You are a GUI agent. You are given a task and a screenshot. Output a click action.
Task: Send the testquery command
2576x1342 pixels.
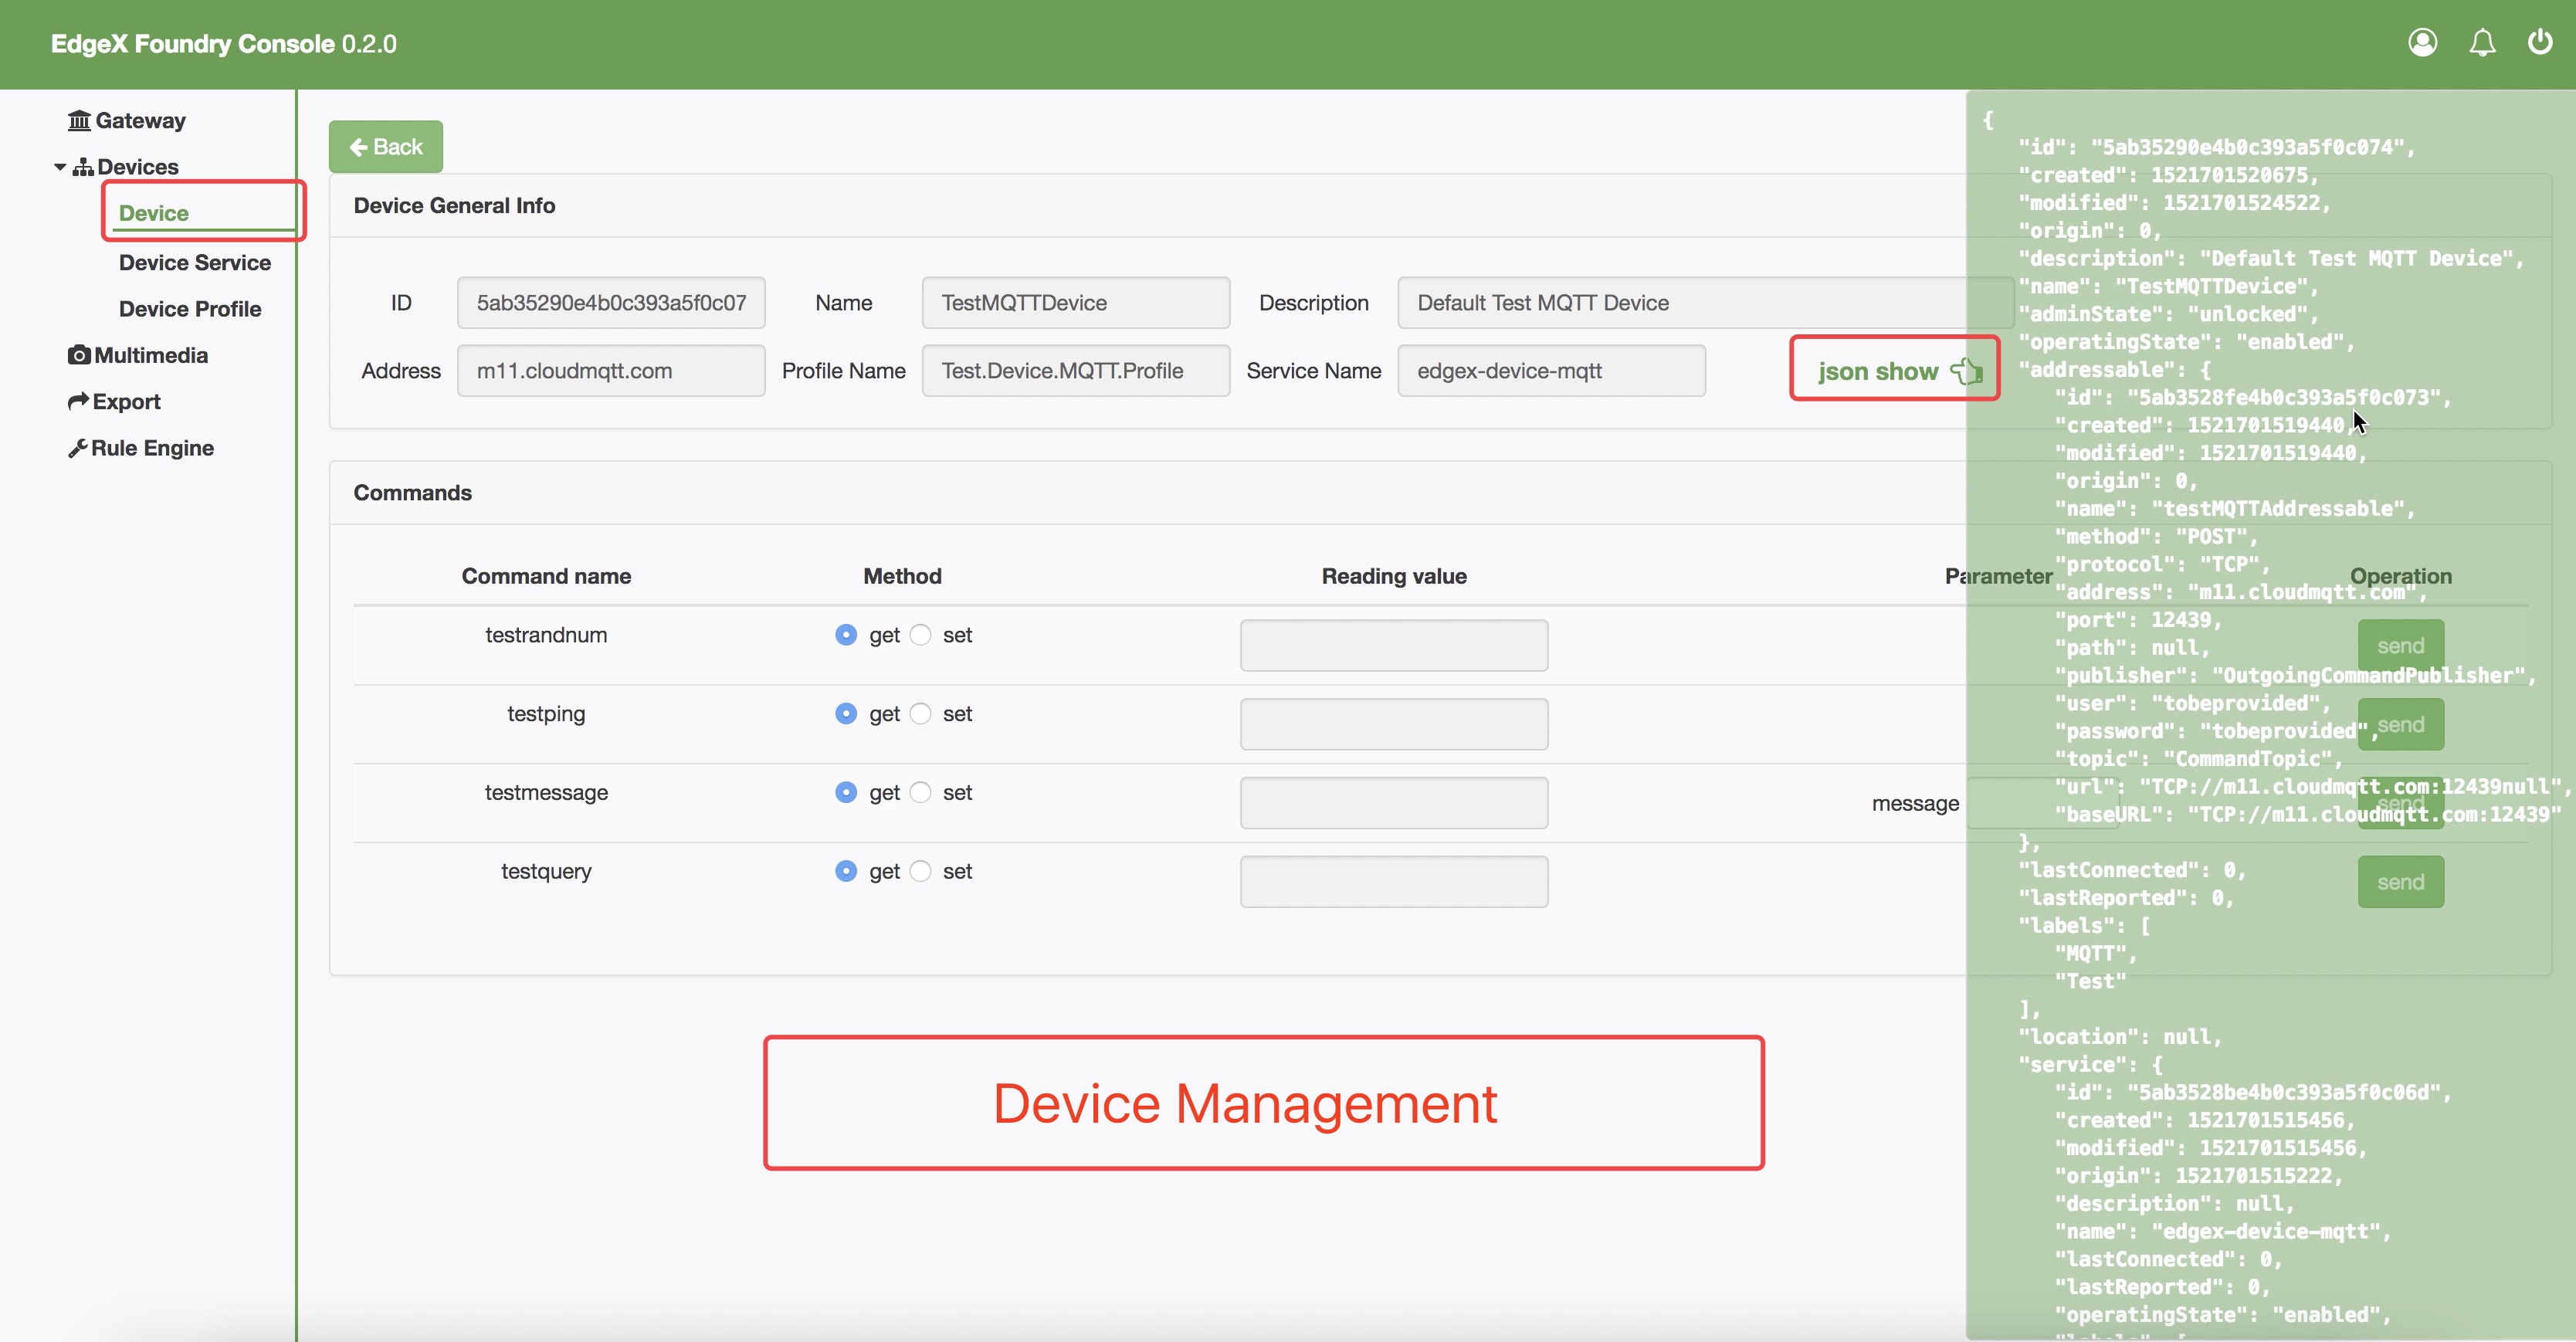[x=2400, y=882]
